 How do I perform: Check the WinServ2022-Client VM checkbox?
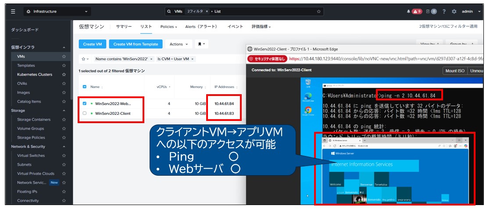(85, 113)
